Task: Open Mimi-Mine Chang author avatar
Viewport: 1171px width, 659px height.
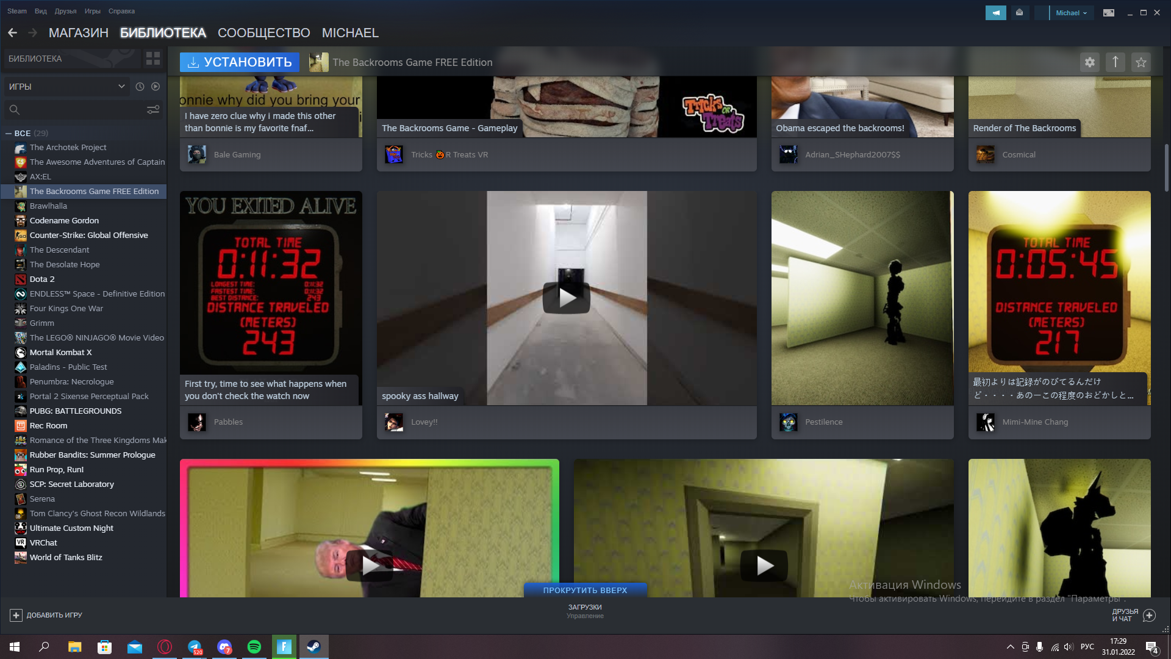Action: click(x=986, y=422)
